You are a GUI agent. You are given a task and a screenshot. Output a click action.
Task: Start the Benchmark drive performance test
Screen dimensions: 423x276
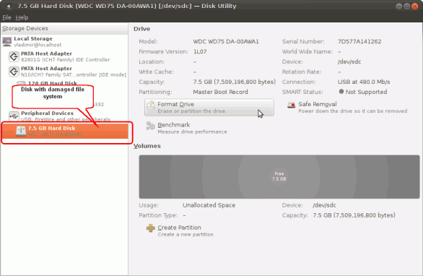point(186,128)
